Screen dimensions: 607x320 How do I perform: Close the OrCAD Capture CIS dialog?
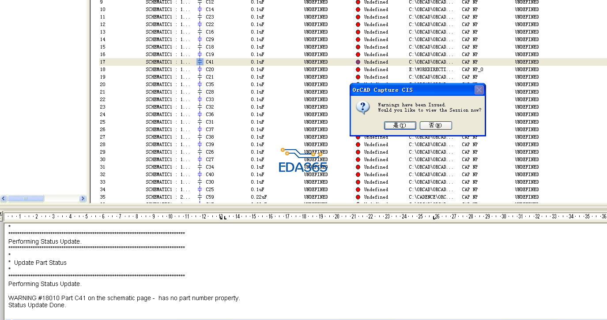coord(479,90)
